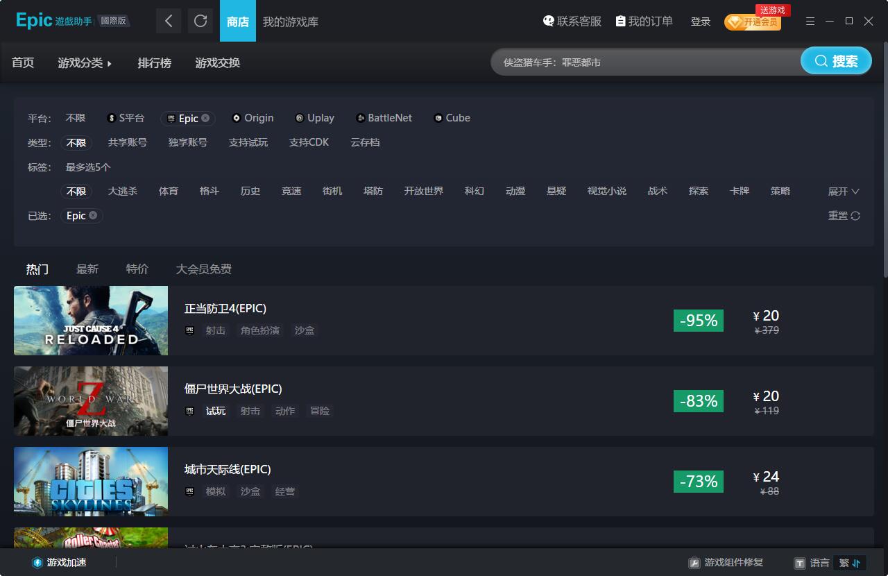Viewport: 888px width, 576px height.
Task: Toggle the 塔防 tag
Action: [x=373, y=191]
